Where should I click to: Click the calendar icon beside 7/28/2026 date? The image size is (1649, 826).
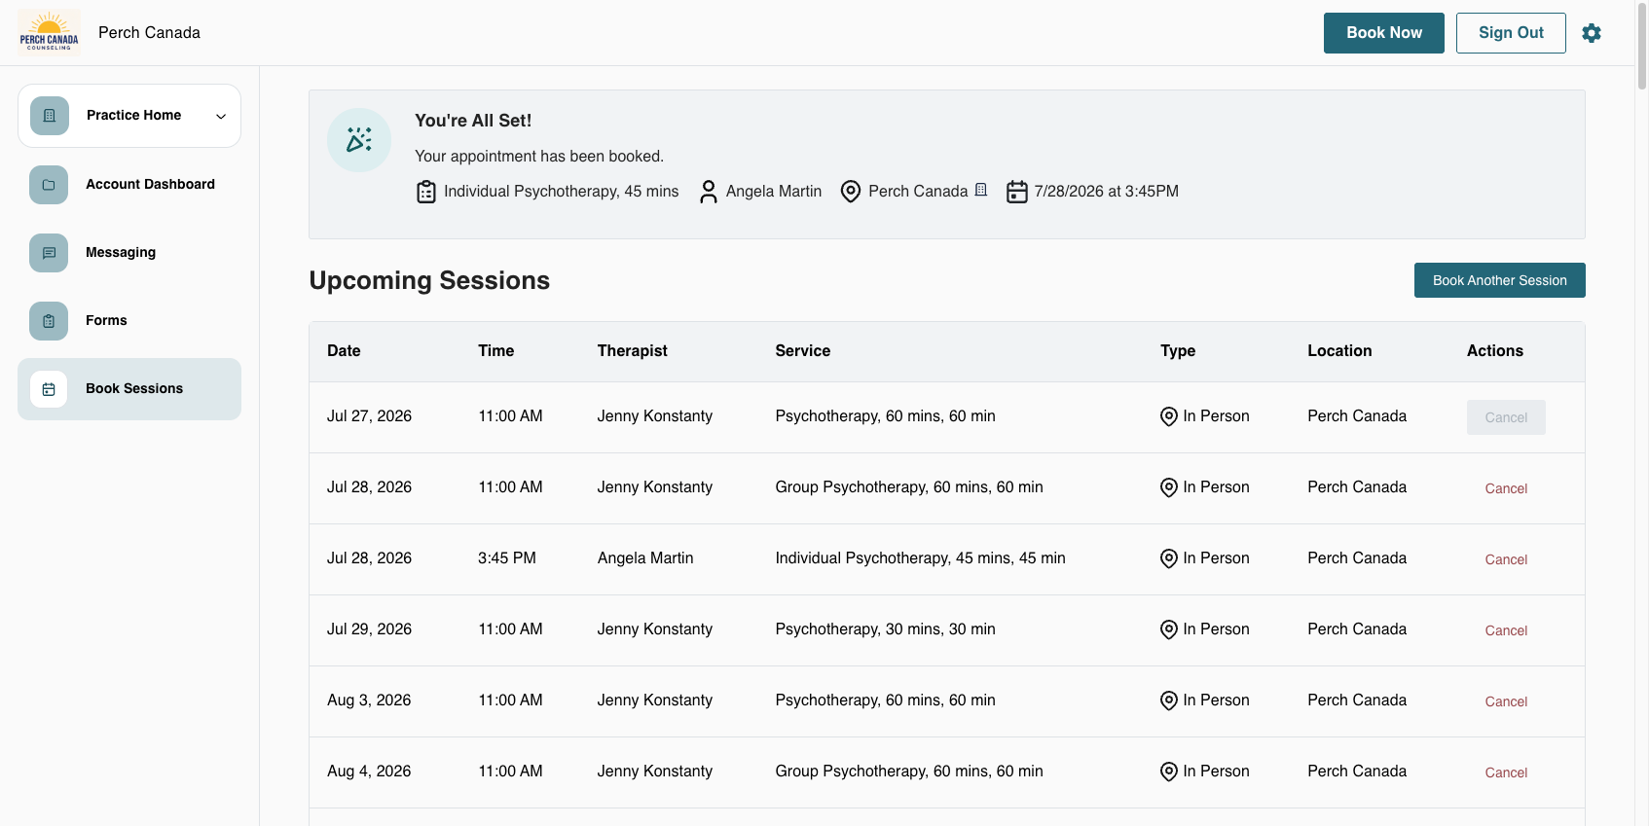click(1017, 192)
